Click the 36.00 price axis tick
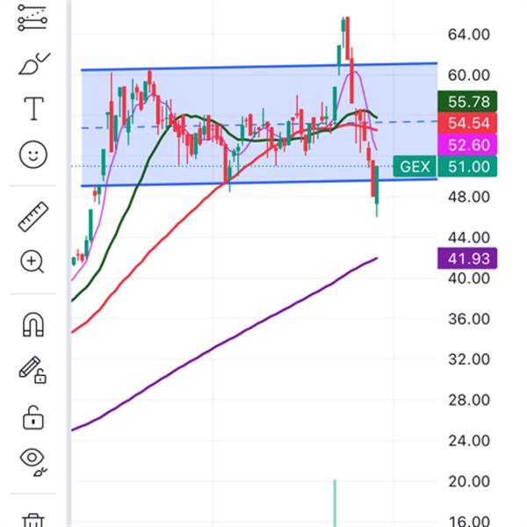 tap(468, 319)
